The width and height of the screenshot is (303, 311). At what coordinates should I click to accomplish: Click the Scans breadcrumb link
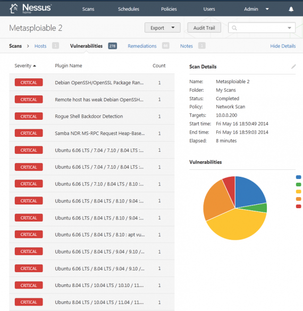click(x=15, y=46)
